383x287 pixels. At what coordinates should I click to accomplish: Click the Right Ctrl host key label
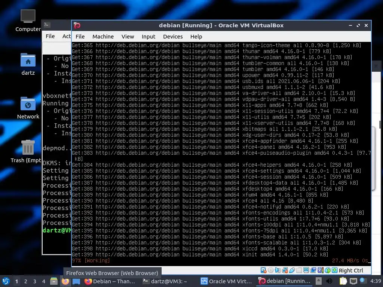click(351, 271)
